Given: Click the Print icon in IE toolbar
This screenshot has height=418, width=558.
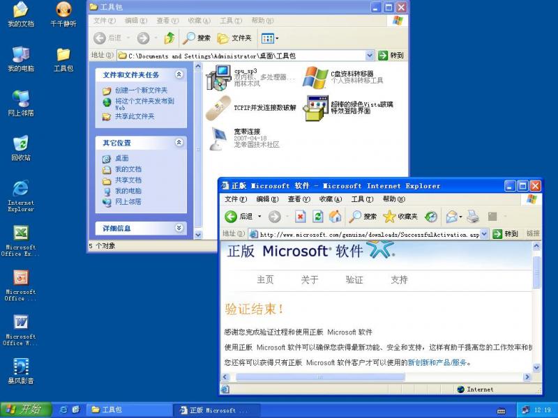Looking at the screenshot, I should 473,217.
